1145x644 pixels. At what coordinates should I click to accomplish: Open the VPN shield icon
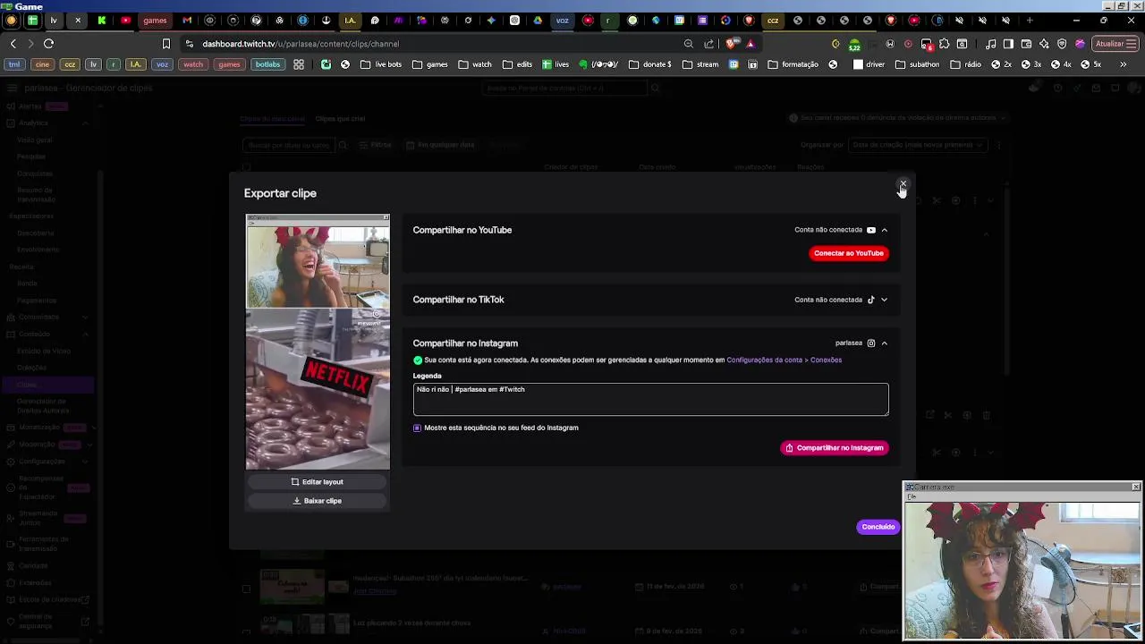(1062, 43)
